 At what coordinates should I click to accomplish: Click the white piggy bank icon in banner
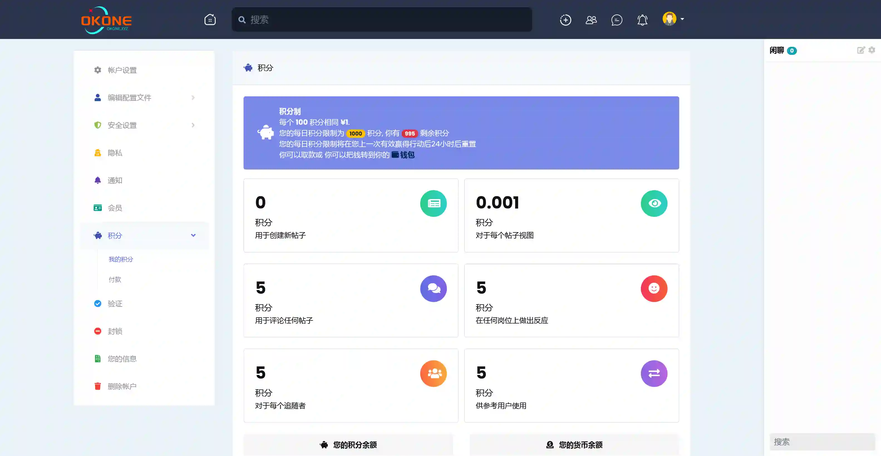tap(265, 133)
